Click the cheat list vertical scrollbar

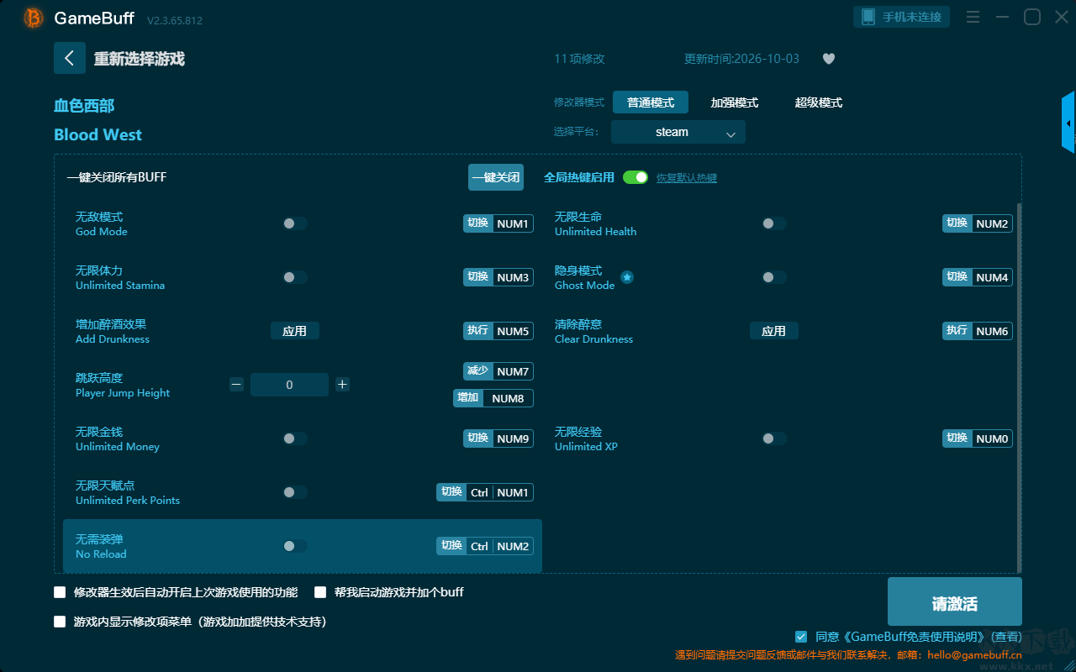(x=1020, y=386)
